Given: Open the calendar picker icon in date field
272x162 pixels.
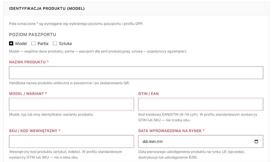Looking at the screenshot, I should click(256, 142).
